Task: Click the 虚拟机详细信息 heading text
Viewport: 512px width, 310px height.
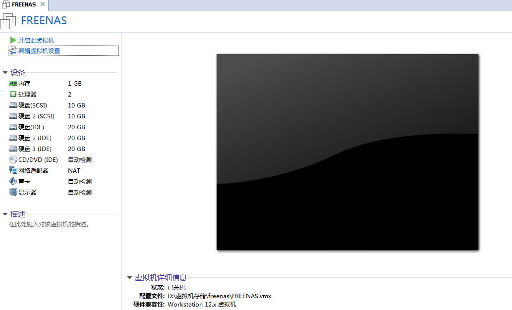Action: coord(161,278)
